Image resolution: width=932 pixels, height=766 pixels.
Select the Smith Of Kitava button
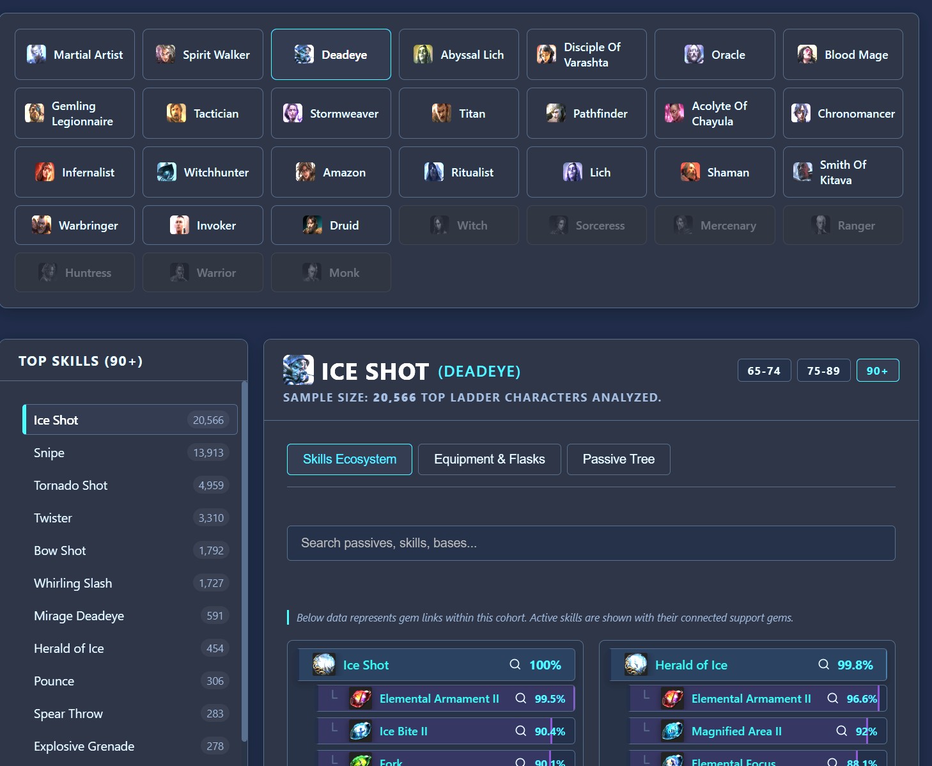[x=843, y=172]
